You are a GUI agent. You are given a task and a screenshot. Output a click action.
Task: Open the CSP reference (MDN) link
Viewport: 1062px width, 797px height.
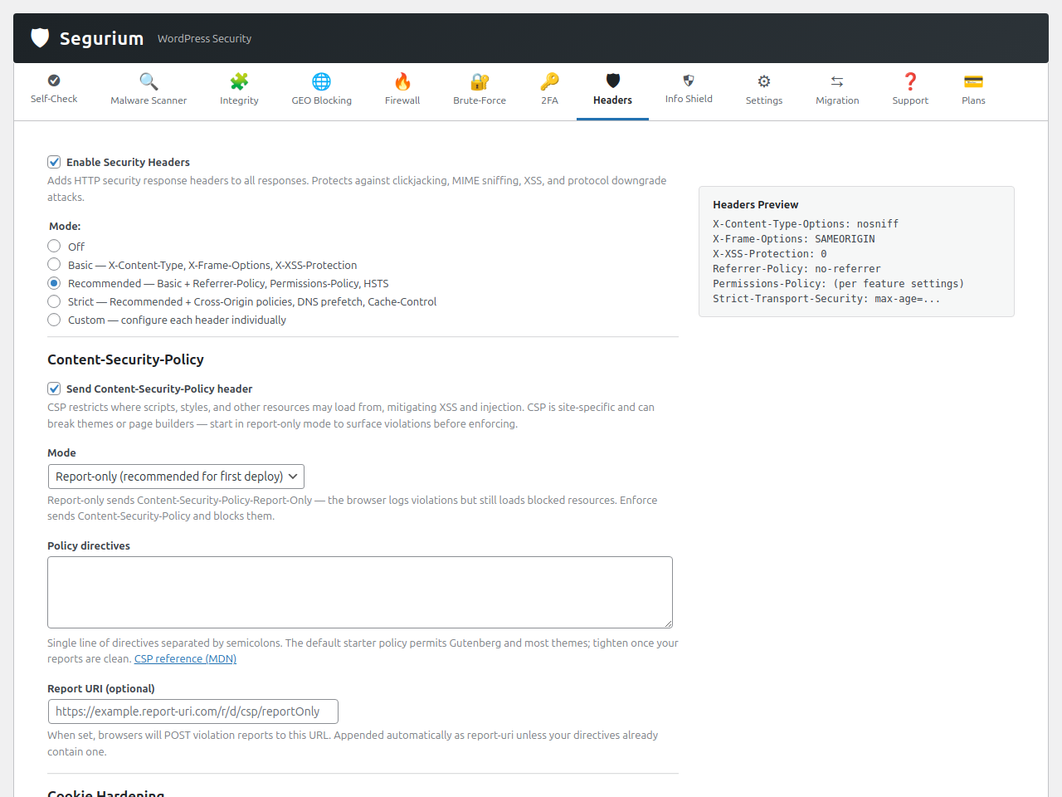[x=185, y=659]
